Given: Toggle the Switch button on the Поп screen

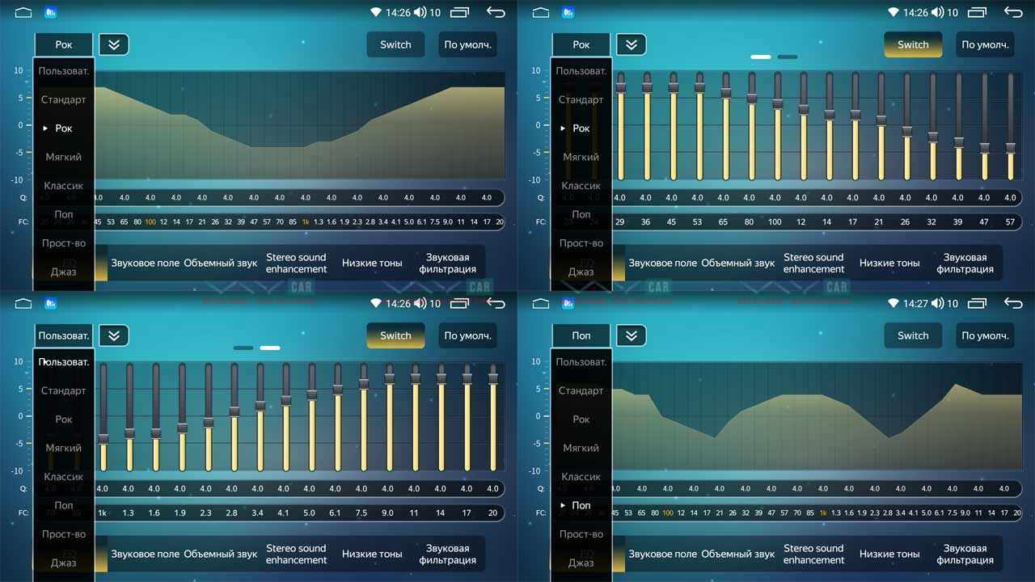Looking at the screenshot, I should click(913, 335).
